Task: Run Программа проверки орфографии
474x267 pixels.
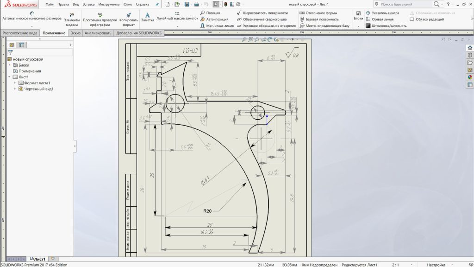Action: (100, 19)
